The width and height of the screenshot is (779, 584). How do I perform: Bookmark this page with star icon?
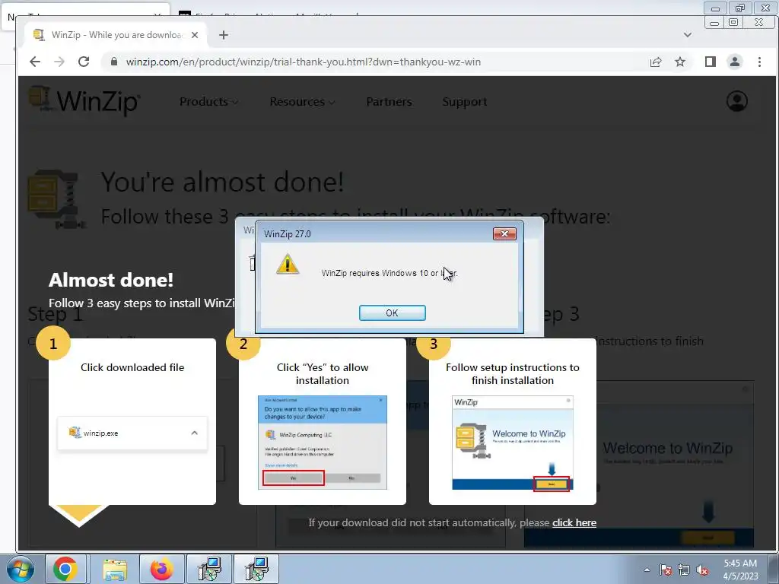680,62
